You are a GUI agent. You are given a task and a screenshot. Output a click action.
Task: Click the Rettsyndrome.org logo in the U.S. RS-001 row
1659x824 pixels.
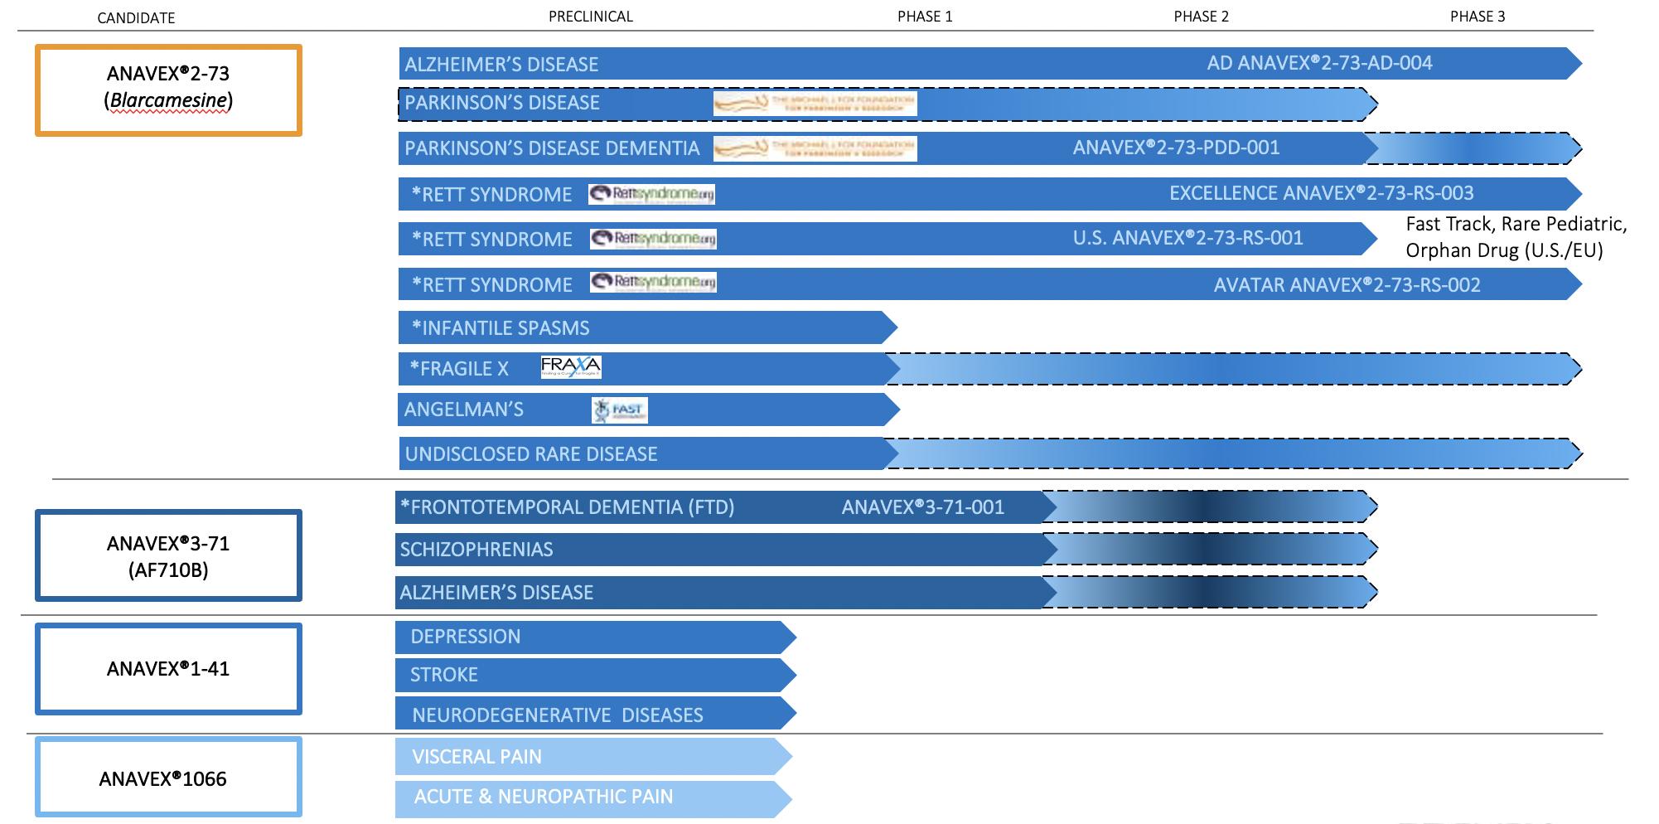653,239
